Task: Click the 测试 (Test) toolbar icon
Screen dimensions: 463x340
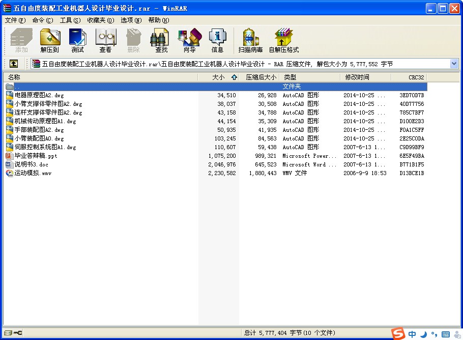Action: (x=78, y=41)
